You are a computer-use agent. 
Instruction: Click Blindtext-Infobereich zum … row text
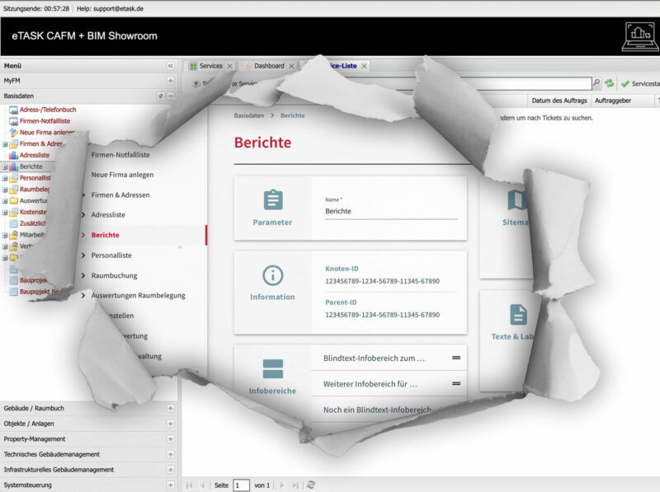374,358
